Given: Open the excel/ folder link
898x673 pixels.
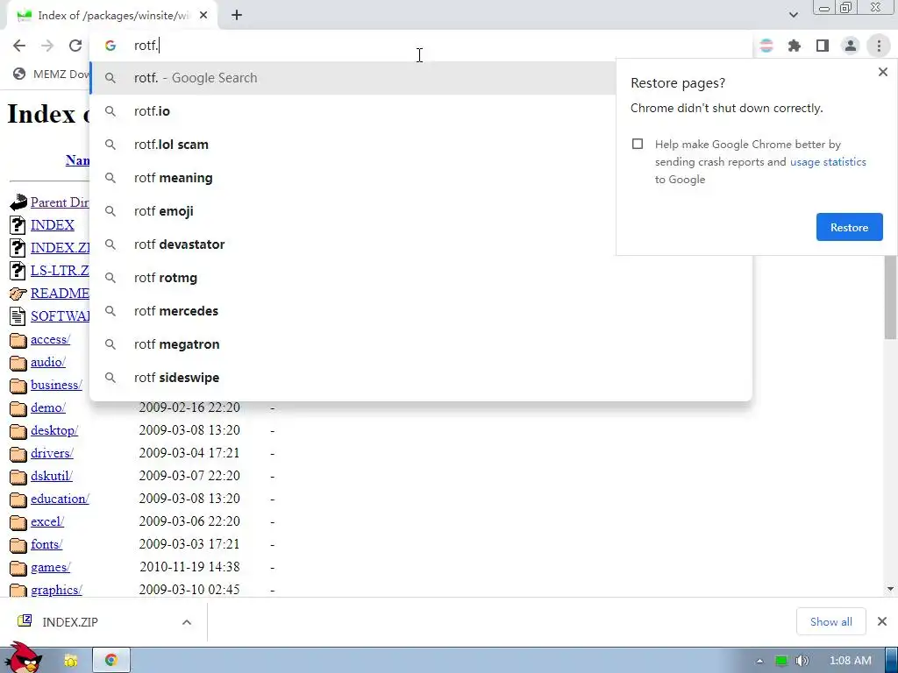Looking at the screenshot, I should [x=47, y=522].
